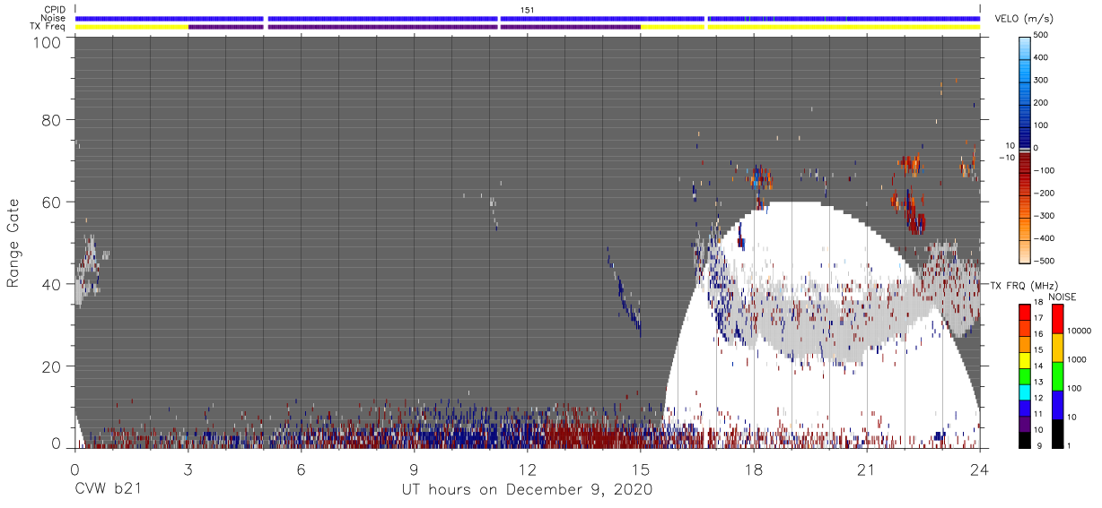Click the x-axis hour tick 12

click(x=527, y=469)
